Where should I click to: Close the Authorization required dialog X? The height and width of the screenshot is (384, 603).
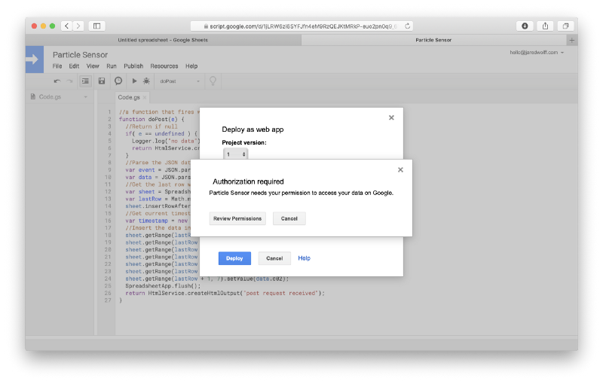[400, 169]
